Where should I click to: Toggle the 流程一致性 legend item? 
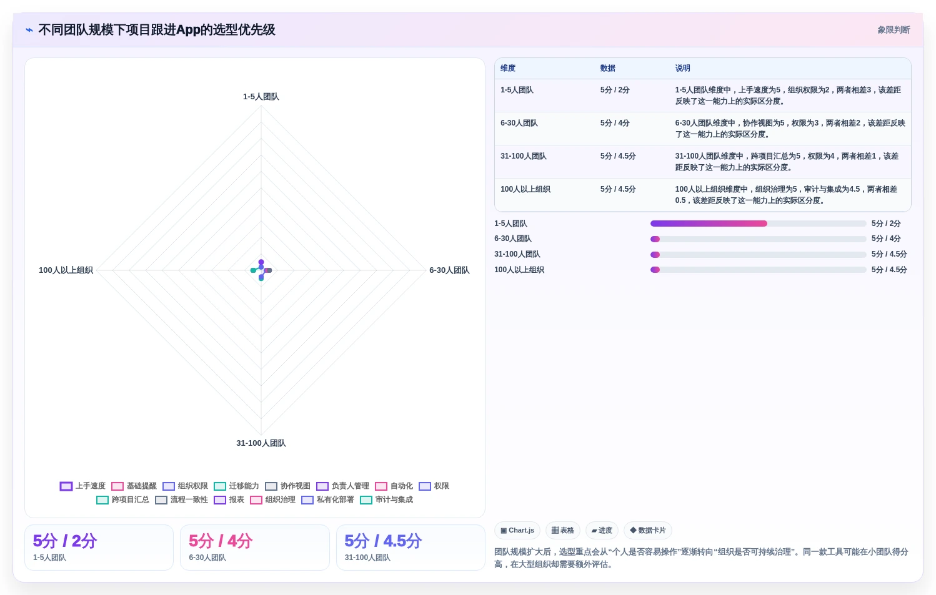tap(182, 499)
